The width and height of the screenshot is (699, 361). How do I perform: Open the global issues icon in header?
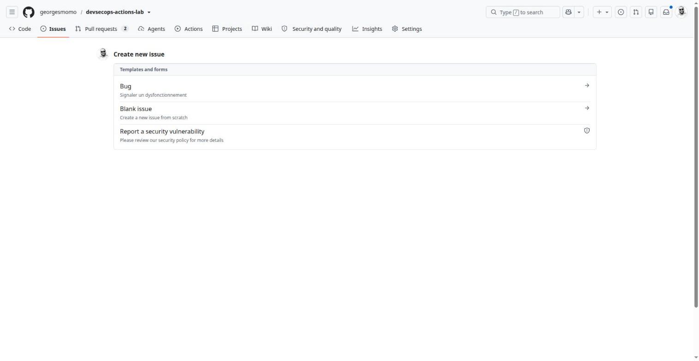coord(621,12)
